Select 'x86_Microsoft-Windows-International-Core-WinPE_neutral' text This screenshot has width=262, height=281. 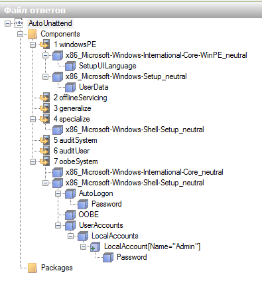point(157,55)
